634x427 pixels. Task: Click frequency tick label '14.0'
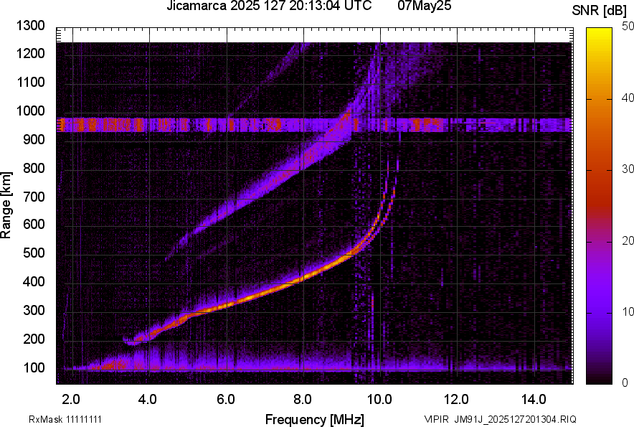coord(534,400)
